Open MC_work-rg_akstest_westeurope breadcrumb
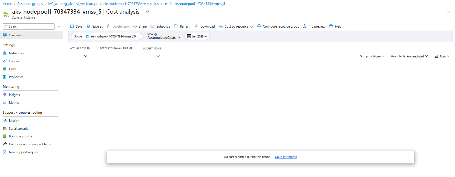Viewport: 455px width, 177px height. pyautogui.click(x=73, y=4)
